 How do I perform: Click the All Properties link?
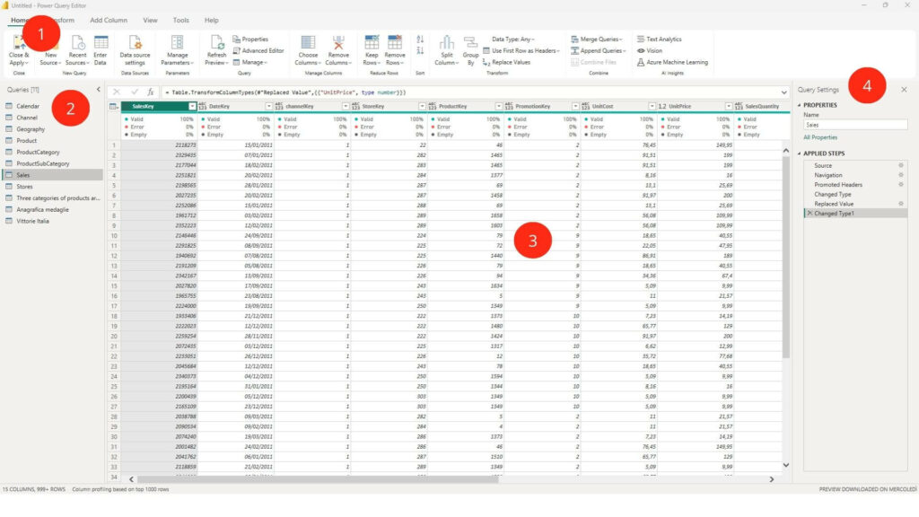820,137
